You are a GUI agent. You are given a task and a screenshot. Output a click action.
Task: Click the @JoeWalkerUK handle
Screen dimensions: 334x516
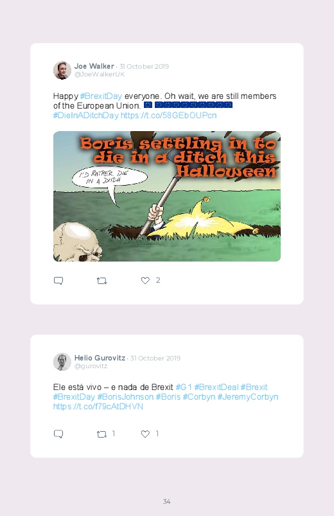pyautogui.click(x=100, y=75)
